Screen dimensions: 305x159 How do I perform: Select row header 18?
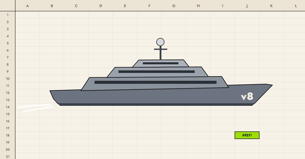click(8, 135)
